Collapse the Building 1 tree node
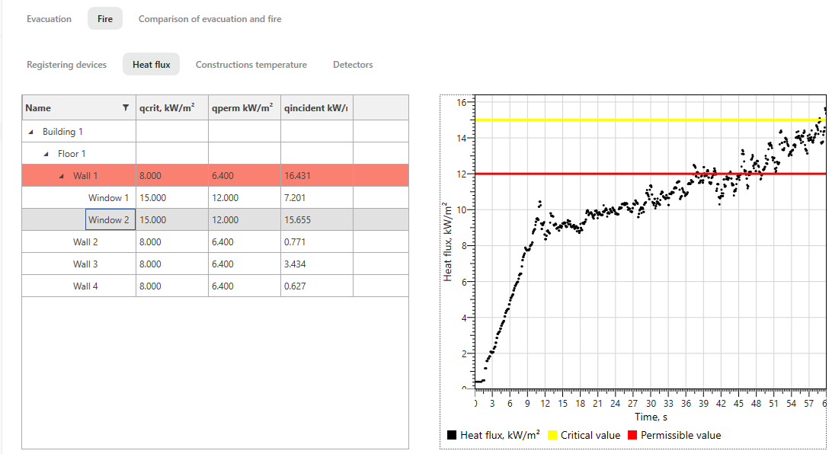This screenshot has width=832, height=454. tap(29, 130)
